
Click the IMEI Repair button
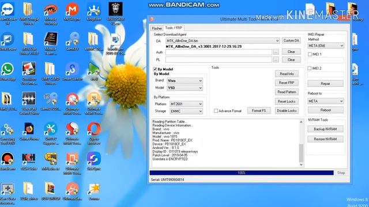coord(325,83)
